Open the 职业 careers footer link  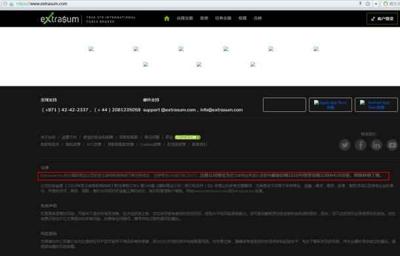(169, 137)
